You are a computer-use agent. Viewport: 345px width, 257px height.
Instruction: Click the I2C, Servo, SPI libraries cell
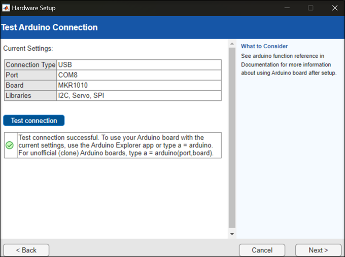tap(139, 95)
